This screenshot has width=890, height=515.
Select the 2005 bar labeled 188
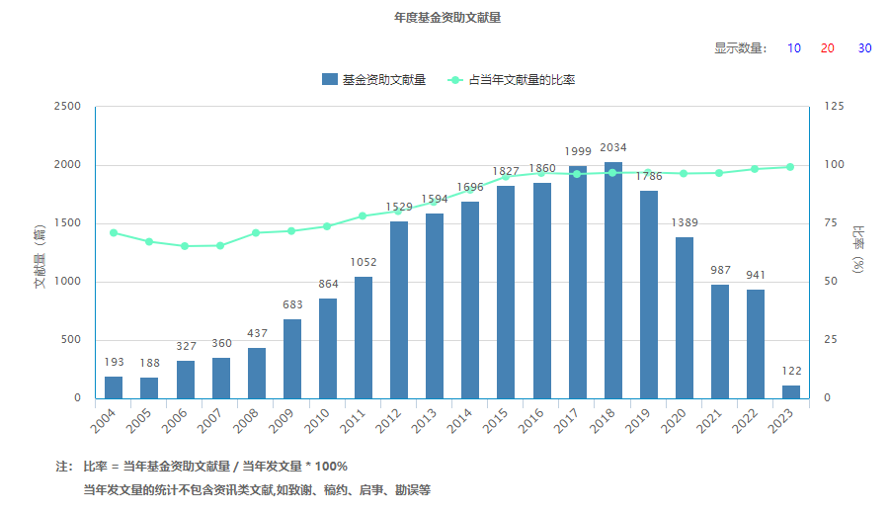click(x=149, y=387)
